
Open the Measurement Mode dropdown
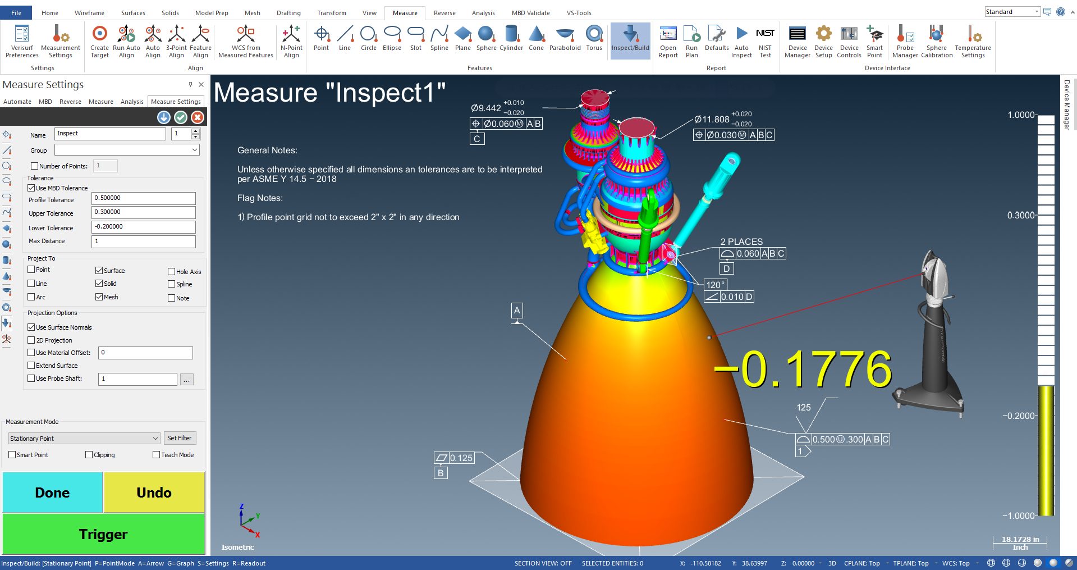tap(156, 438)
